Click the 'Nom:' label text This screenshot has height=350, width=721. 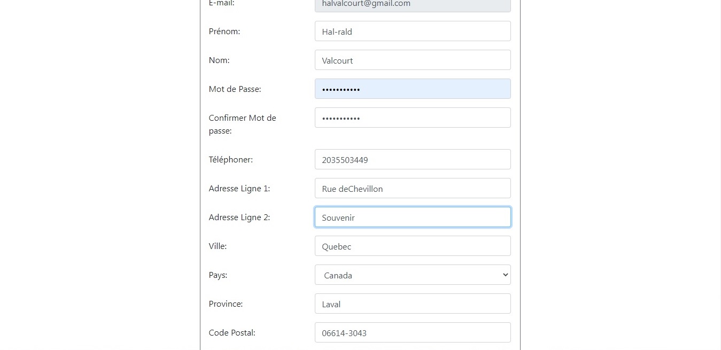pos(219,60)
